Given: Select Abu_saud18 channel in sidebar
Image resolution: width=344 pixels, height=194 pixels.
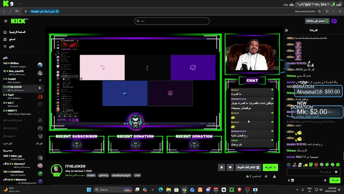Looking at the screenshot, I should 23,73.
